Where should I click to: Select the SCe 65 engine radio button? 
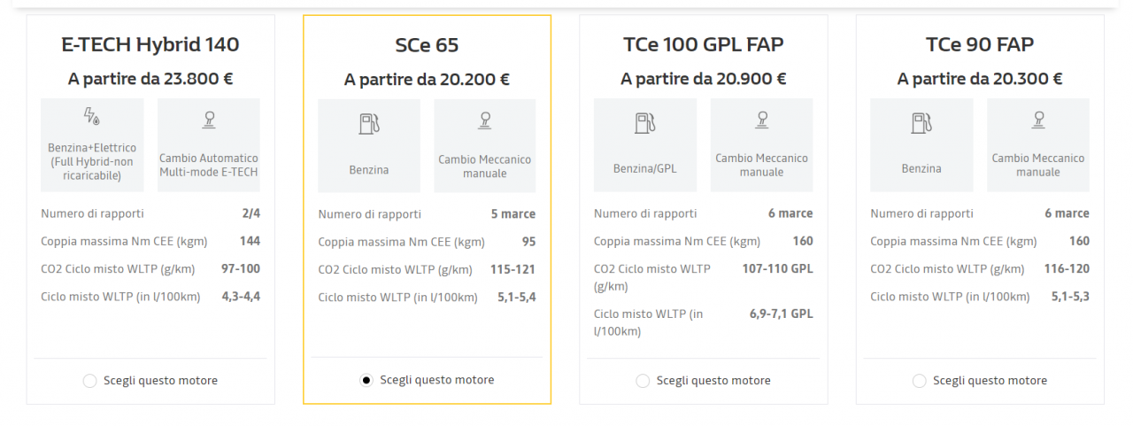coord(366,380)
